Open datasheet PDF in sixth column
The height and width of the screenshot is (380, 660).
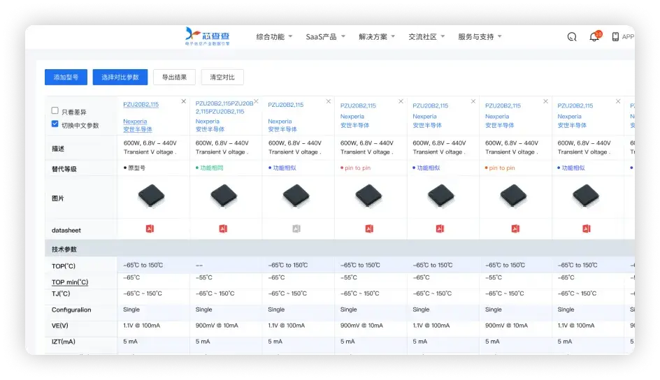coord(515,228)
